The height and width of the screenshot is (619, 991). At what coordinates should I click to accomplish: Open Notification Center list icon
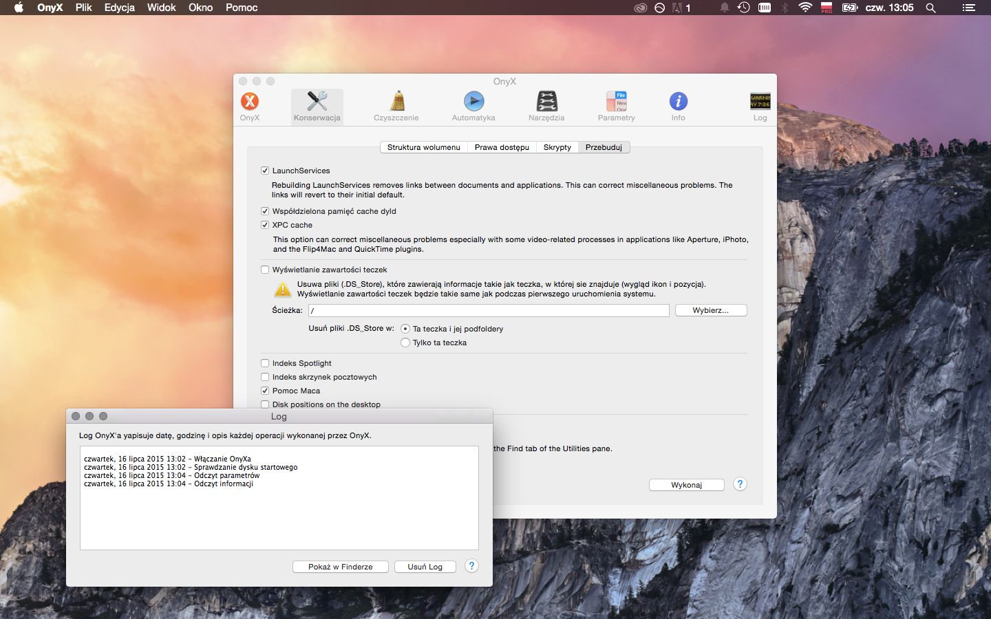click(968, 8)
